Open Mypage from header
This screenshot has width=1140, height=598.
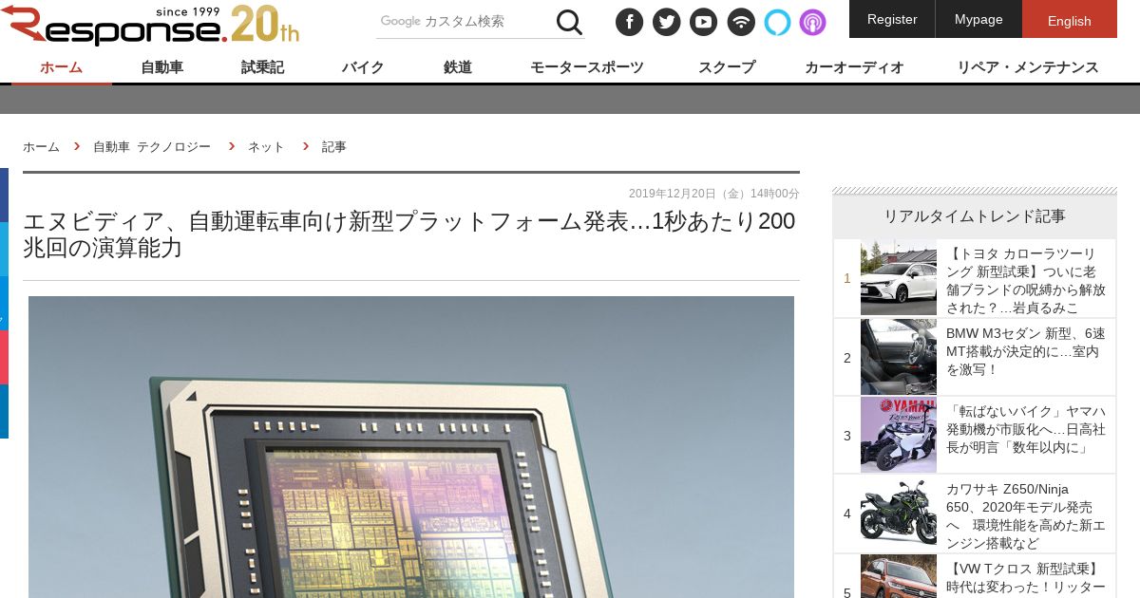click(x=978, y=19)
